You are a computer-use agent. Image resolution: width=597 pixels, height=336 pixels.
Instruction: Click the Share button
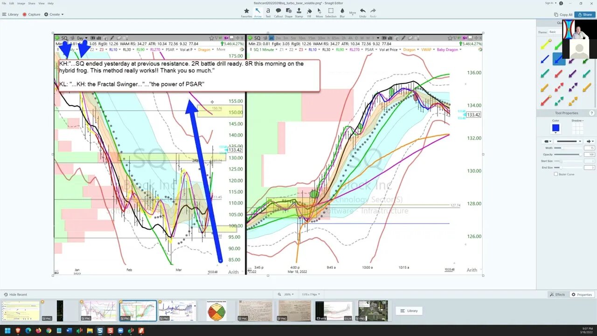pos(585,14)
